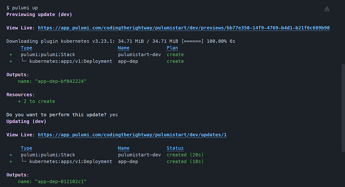The width and height of the screenshot is (345, 187).
Task: Click the plus icon beside created Deployment row
Action: point(11,162)
